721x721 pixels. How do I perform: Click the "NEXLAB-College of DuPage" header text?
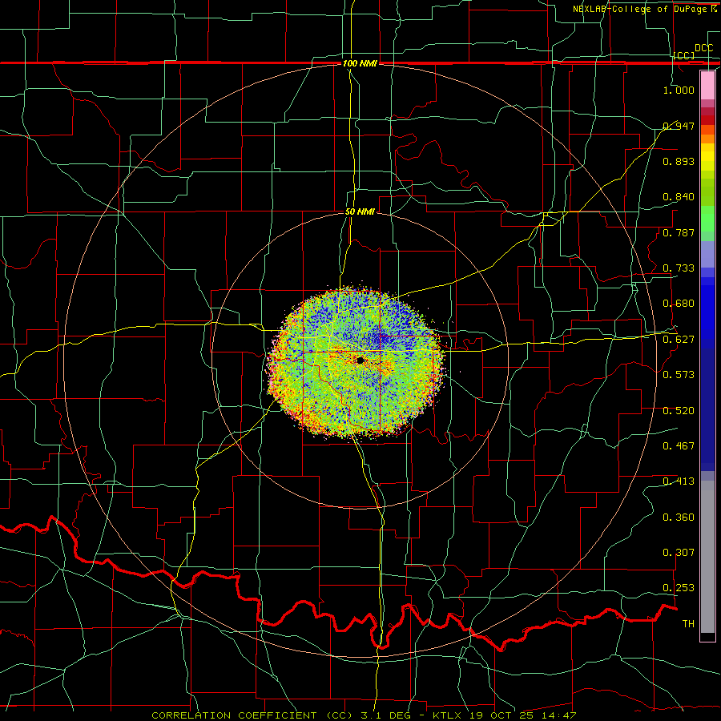[x=641, y=9]
